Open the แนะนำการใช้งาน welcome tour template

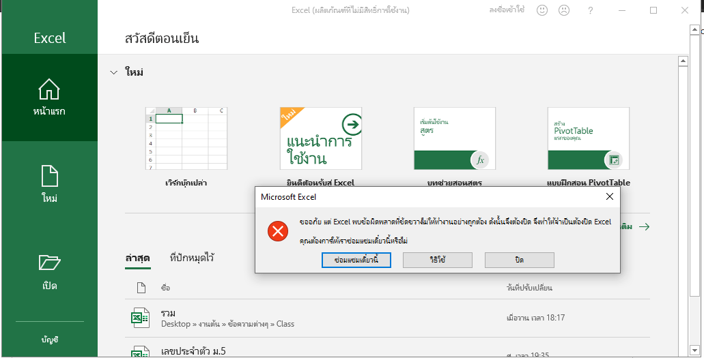[320, 138]
